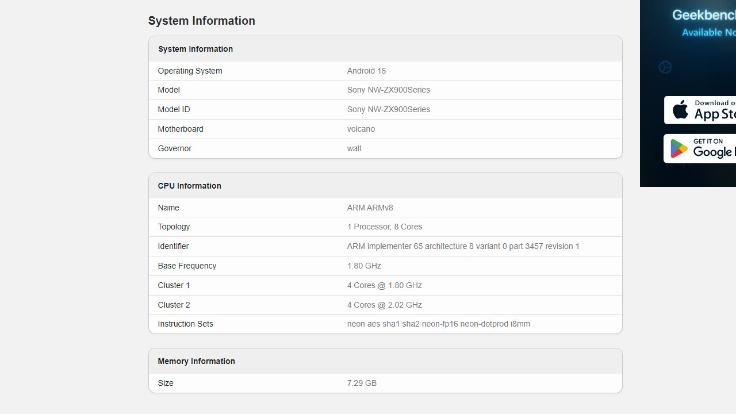The image size is (736, 414).
Task: Click the ARM ARMv8 processor name
Action: (370, 208)
